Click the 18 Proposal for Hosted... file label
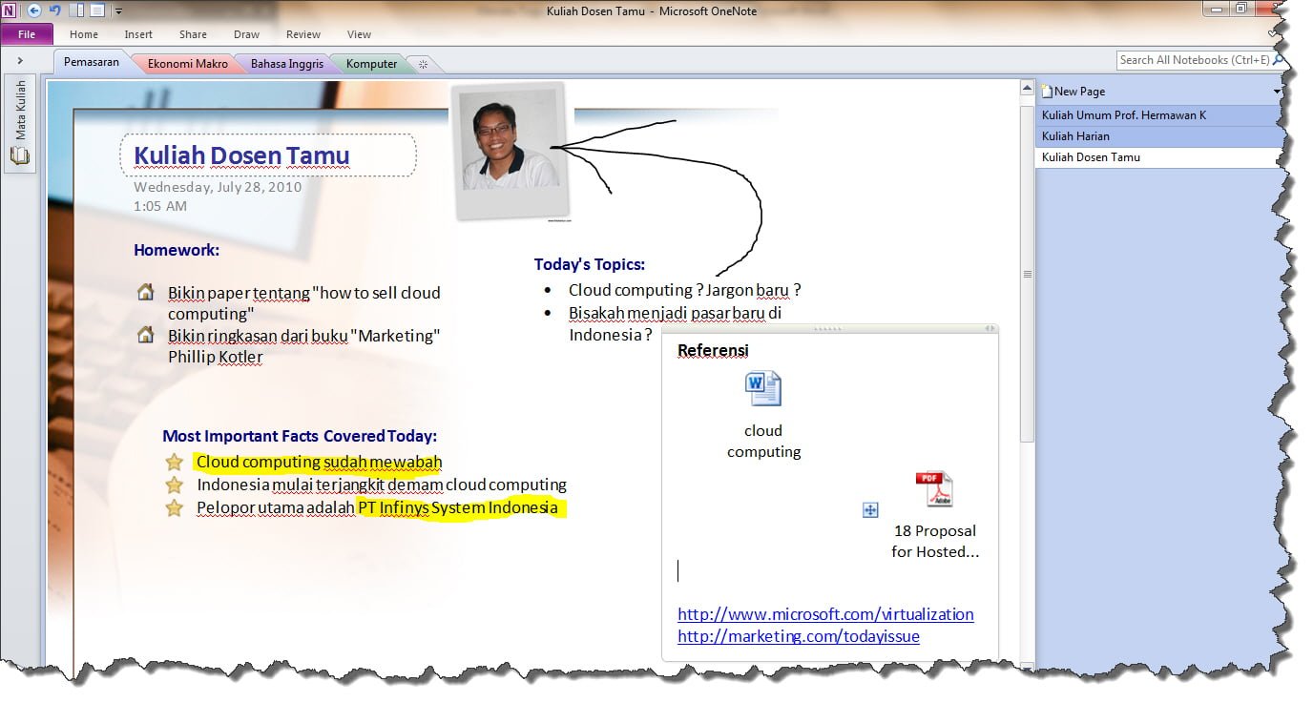The height and width of the screenshot is (702, 1313). coord(935,541)
